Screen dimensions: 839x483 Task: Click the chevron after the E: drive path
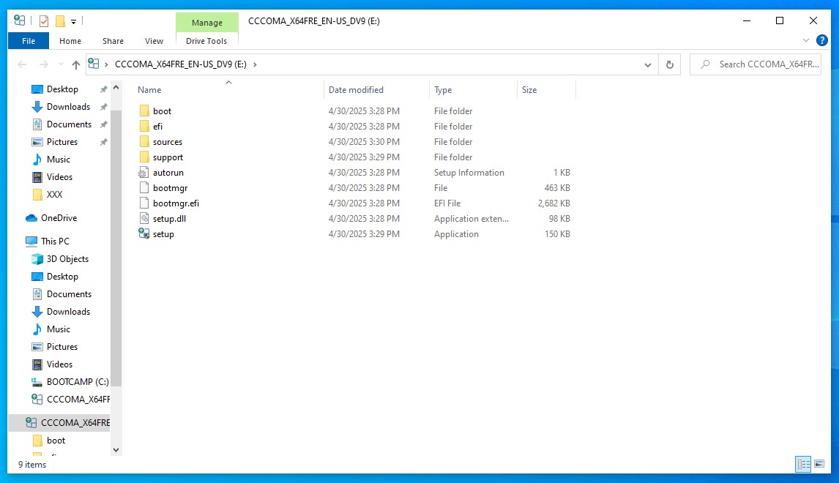[x=255, y=64]
